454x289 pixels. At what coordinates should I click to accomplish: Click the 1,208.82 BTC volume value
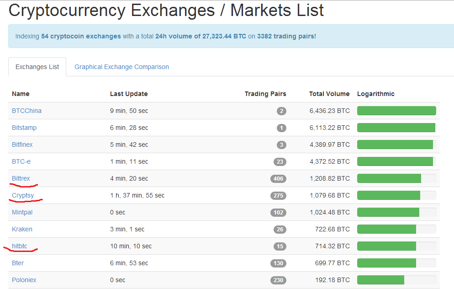coord(329,178)
